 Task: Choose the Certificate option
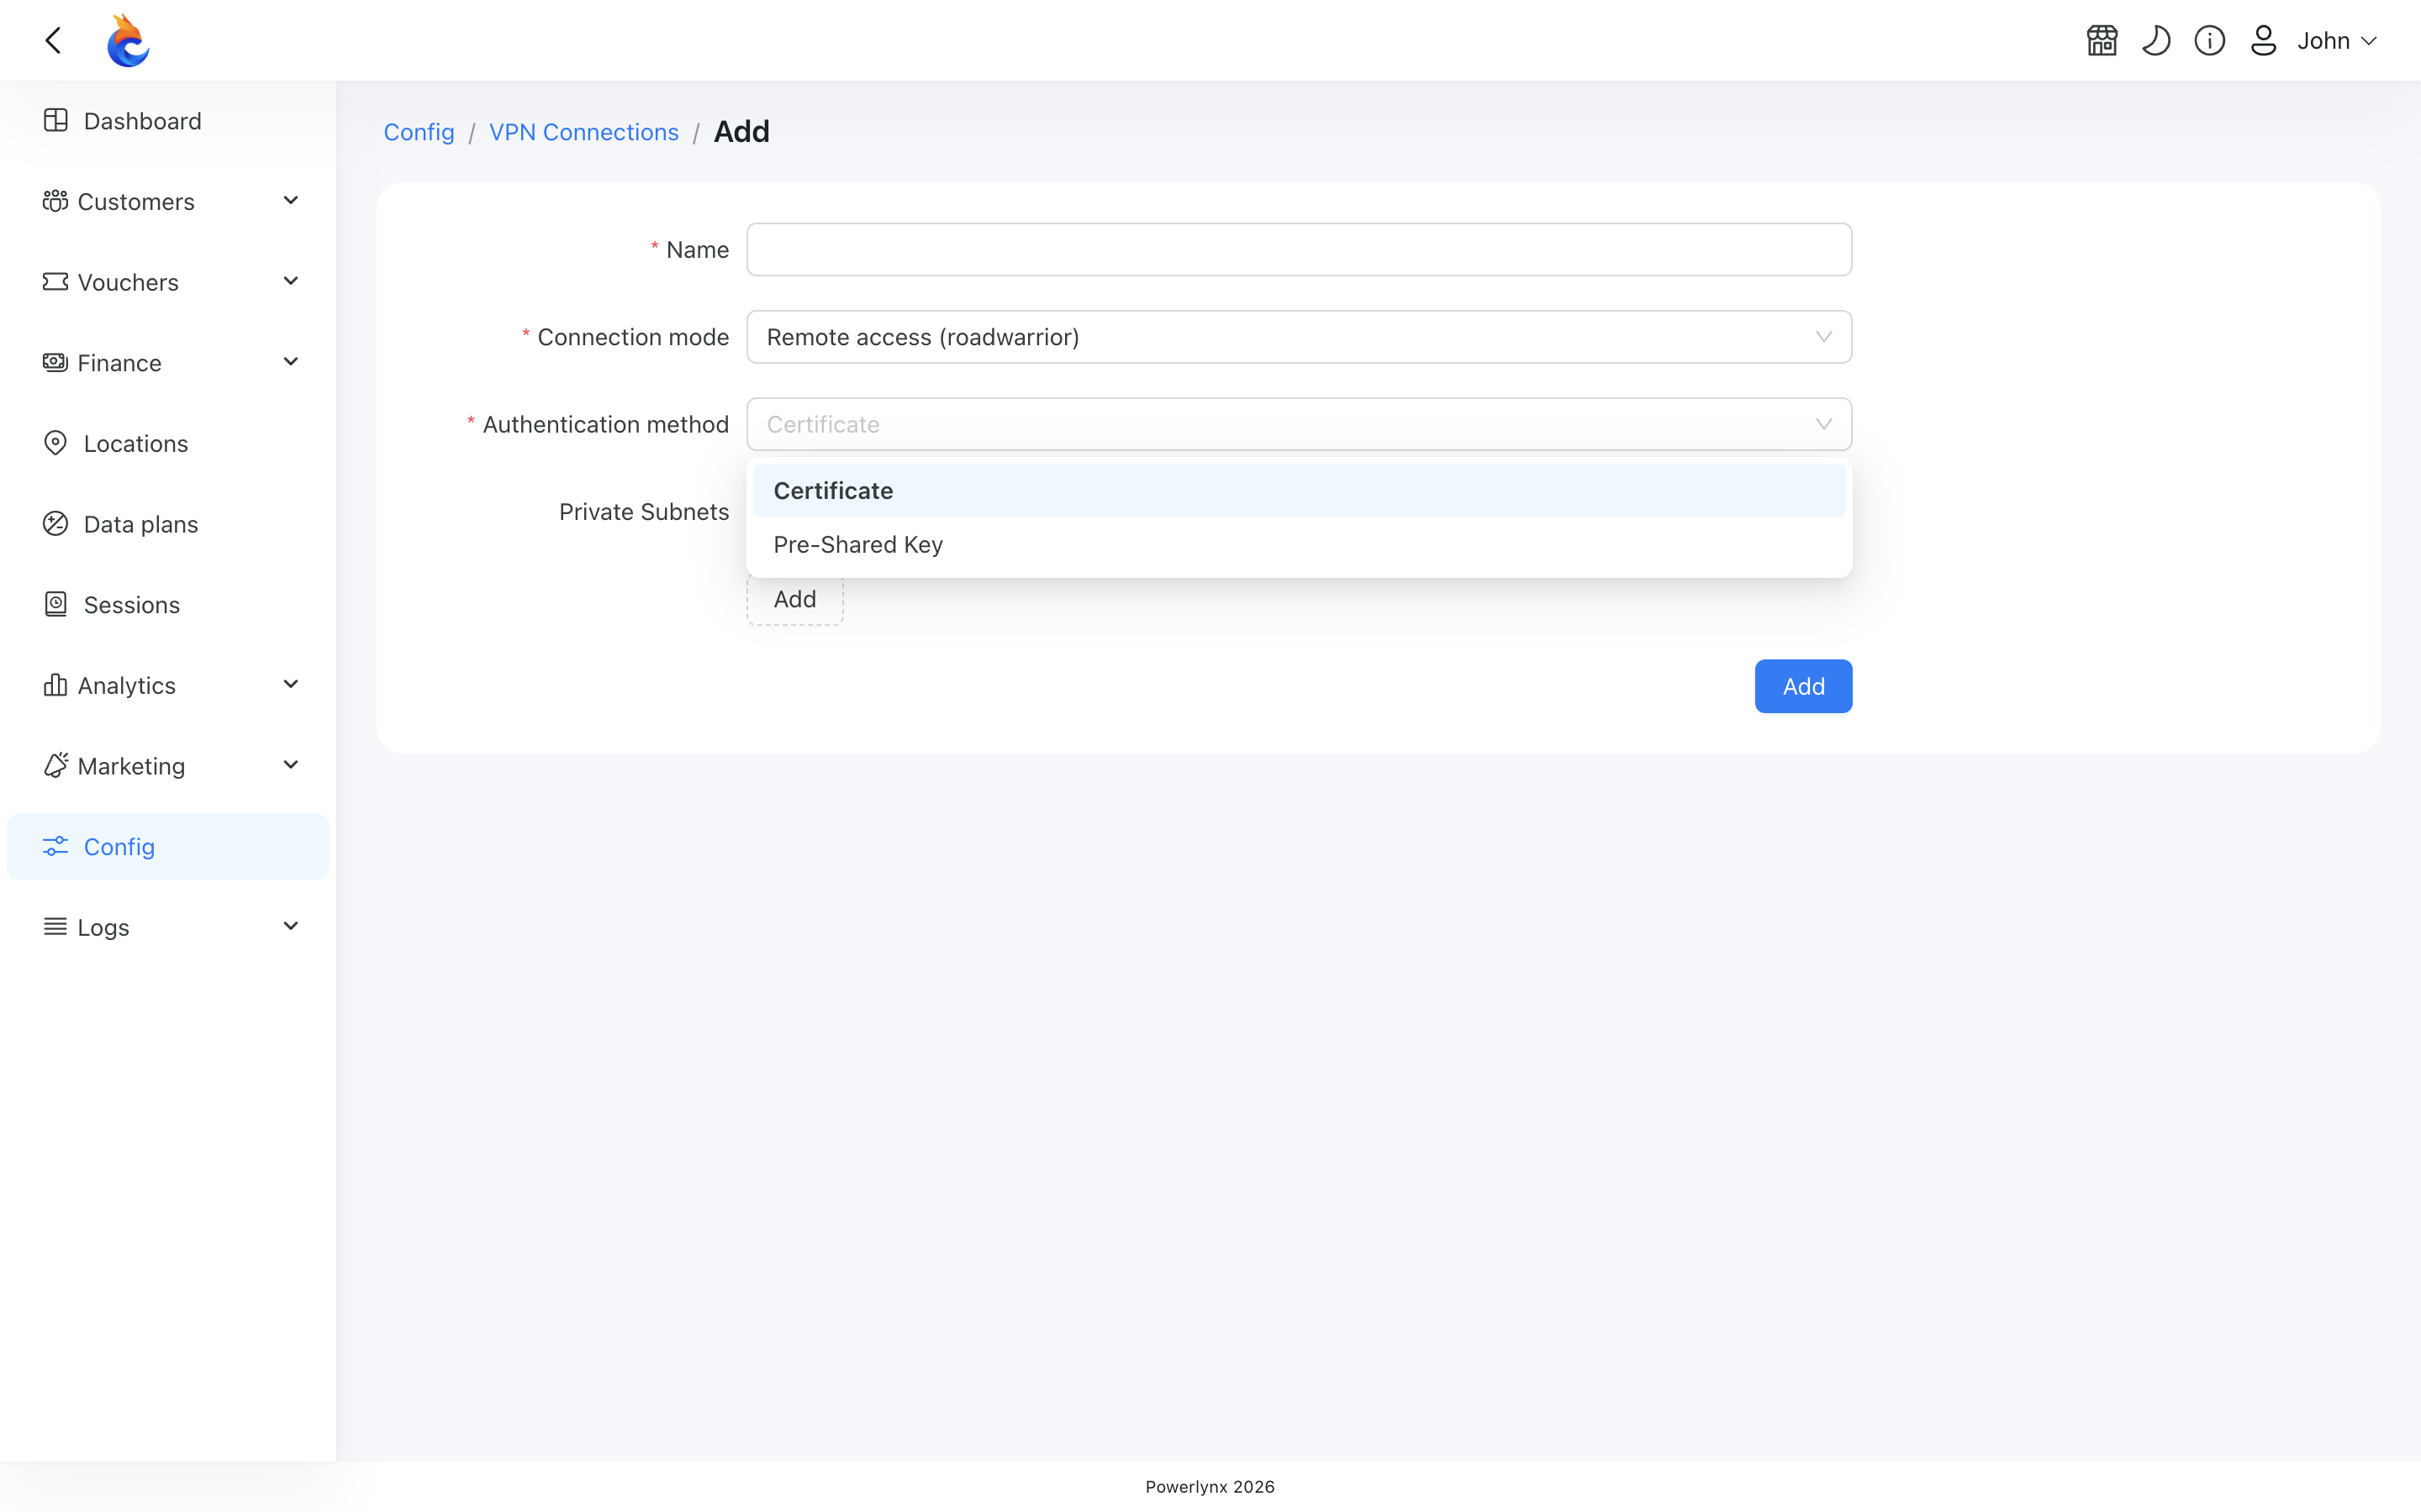tap(1299, 490)
